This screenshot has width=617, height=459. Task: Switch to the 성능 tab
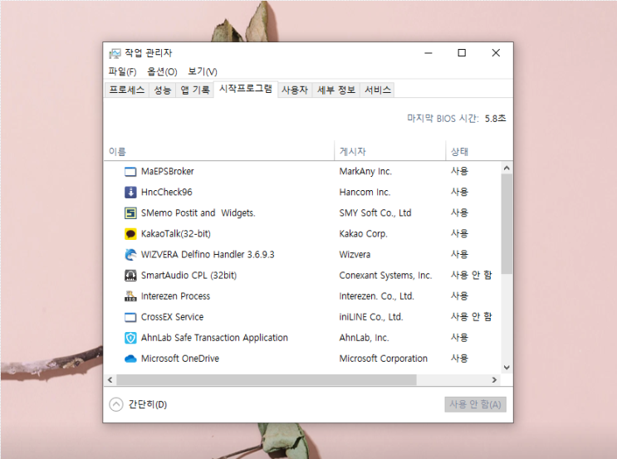pyautogui.click(x=163, y=90)
